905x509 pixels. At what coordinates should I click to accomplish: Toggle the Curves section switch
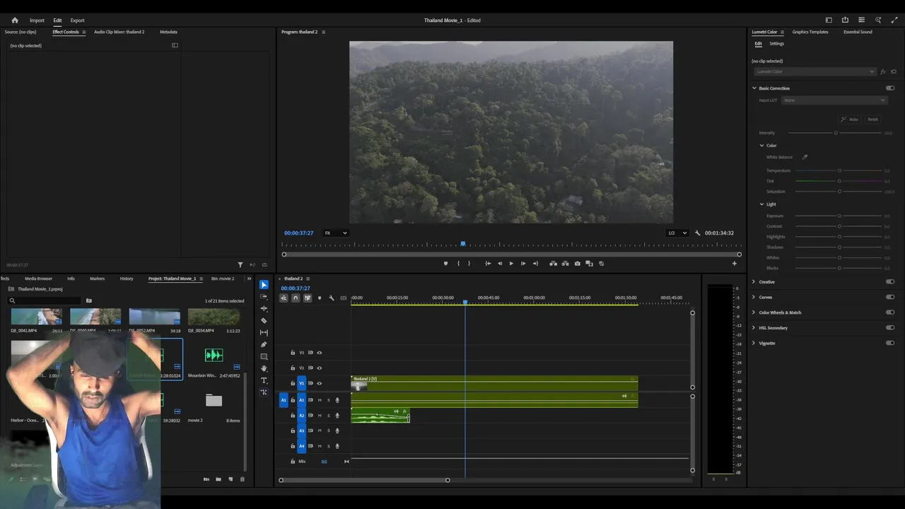890,298
